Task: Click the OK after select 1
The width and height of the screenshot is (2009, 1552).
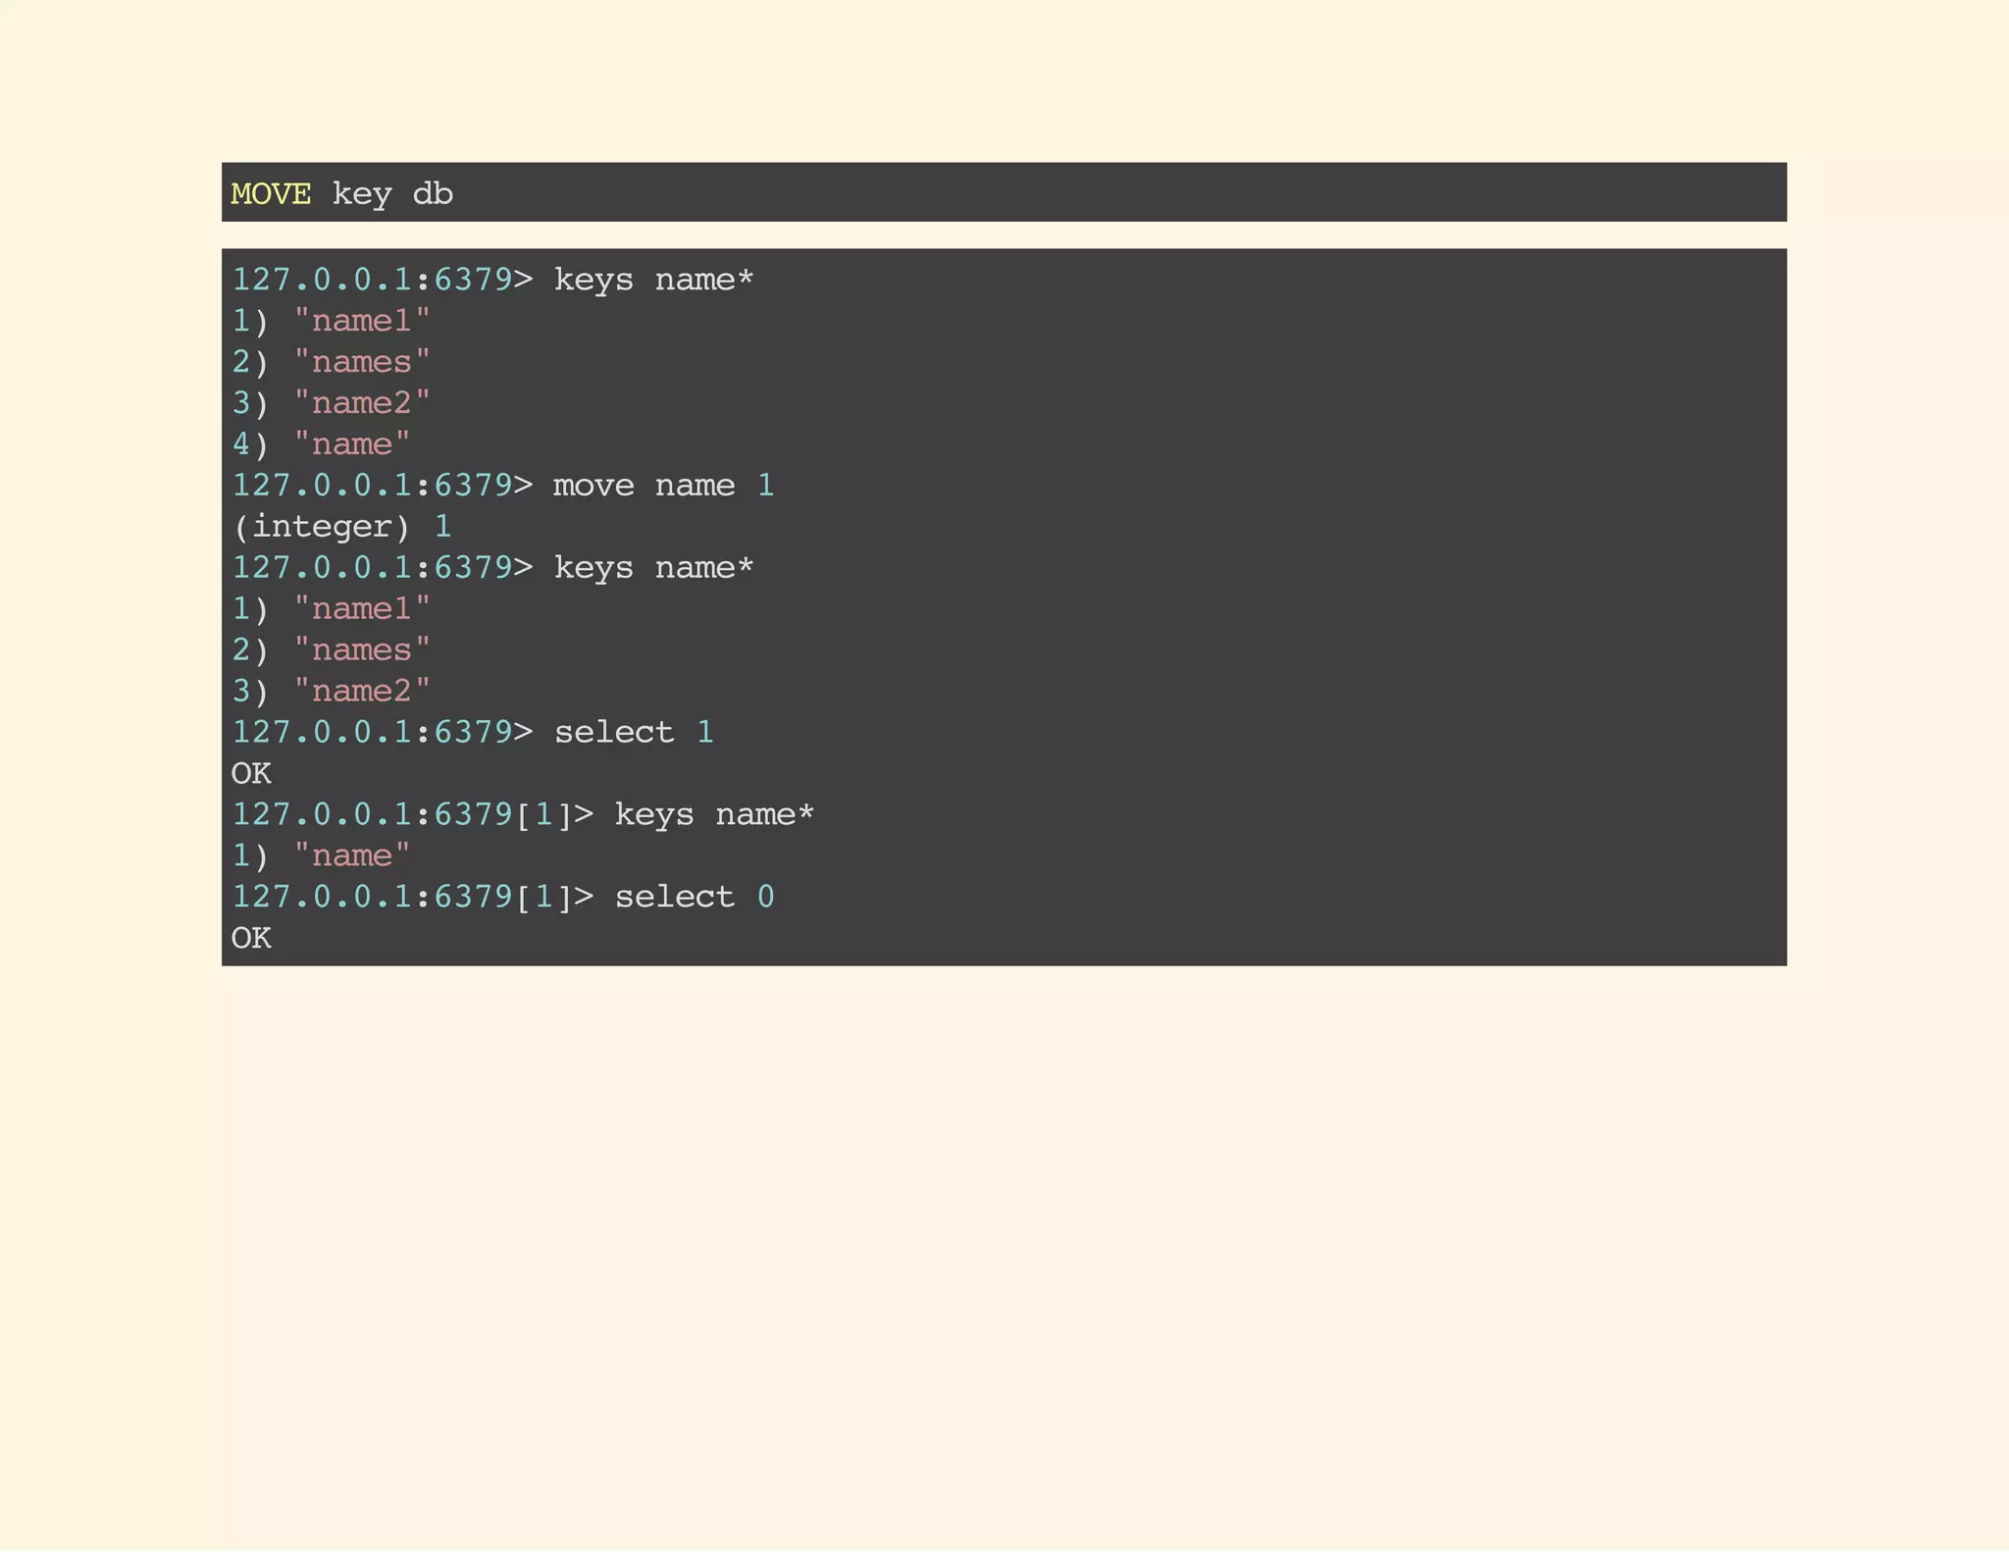Action: point(251,773)
